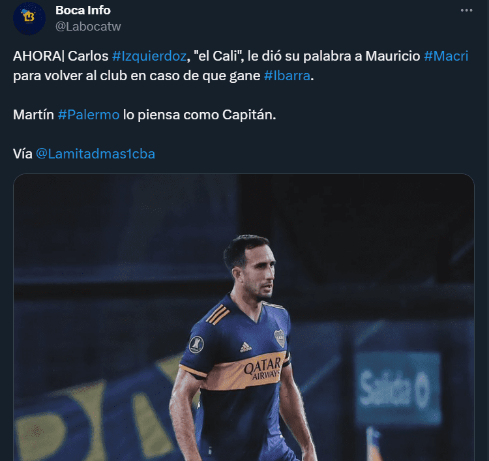Open the tweet's three-dot more options menu
Image resolution: width=489 pixels, height=461 pixels.
point(466,10)
